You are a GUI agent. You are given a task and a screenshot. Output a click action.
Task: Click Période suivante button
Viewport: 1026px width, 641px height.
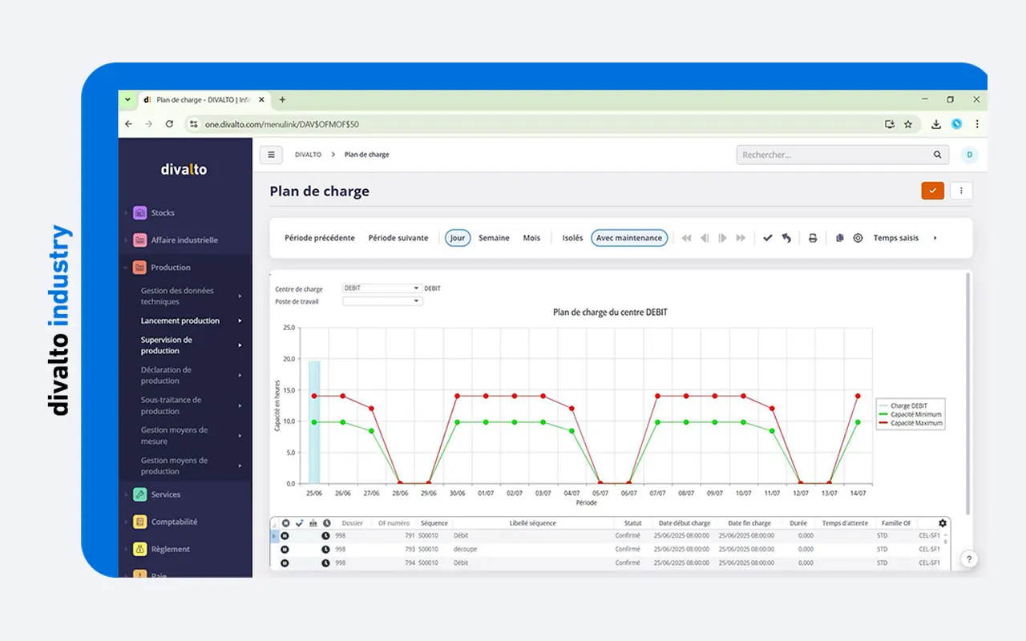398,238
